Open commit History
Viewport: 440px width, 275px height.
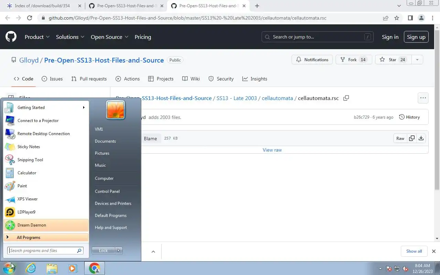409,117
